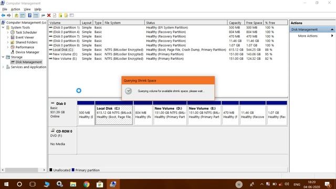The height and width of the screenshot is (189, 336).
Task: Sort by the % Free column header
Action: pyautogui.click(x=275, y=23)
